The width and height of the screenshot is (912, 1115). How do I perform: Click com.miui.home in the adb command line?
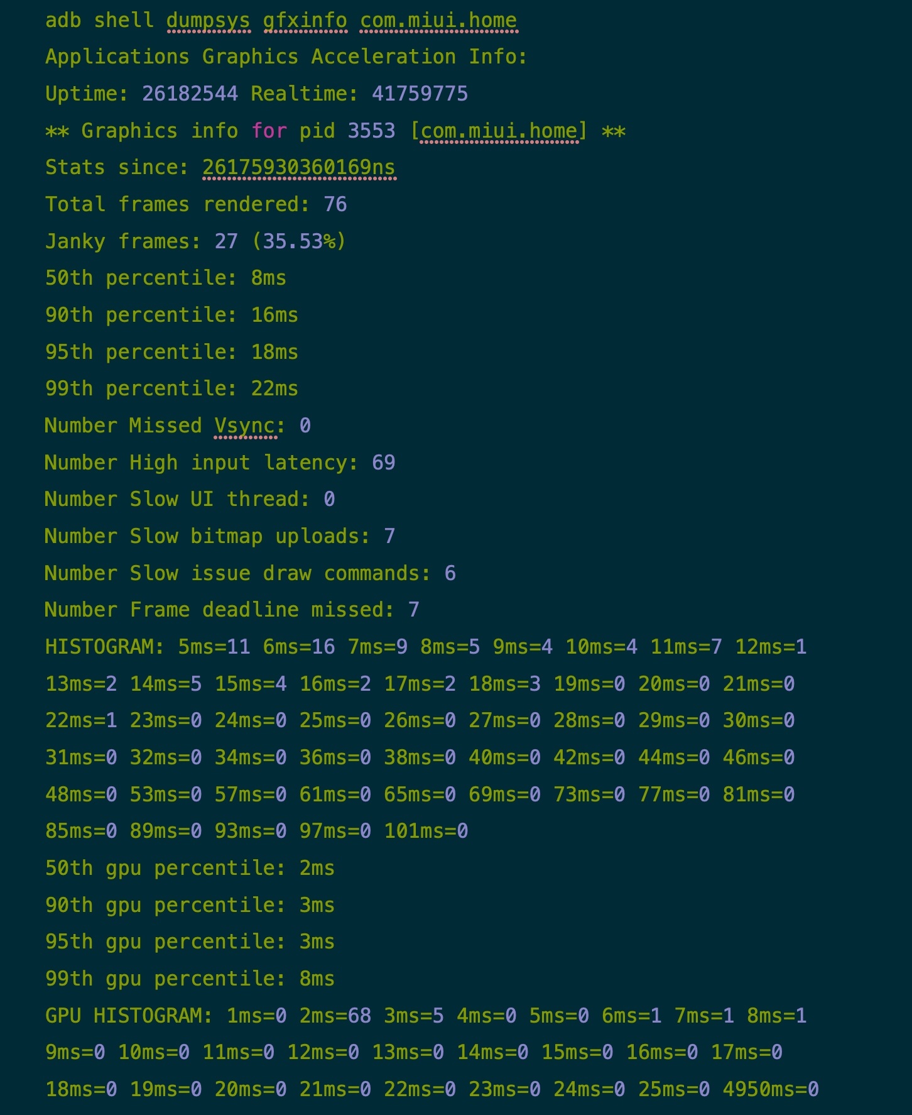coord(438,20)
